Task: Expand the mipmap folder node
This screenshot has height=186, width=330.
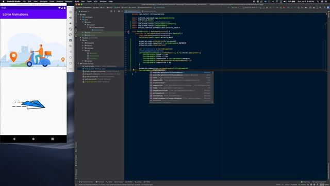Action: [x=83, y=48]
